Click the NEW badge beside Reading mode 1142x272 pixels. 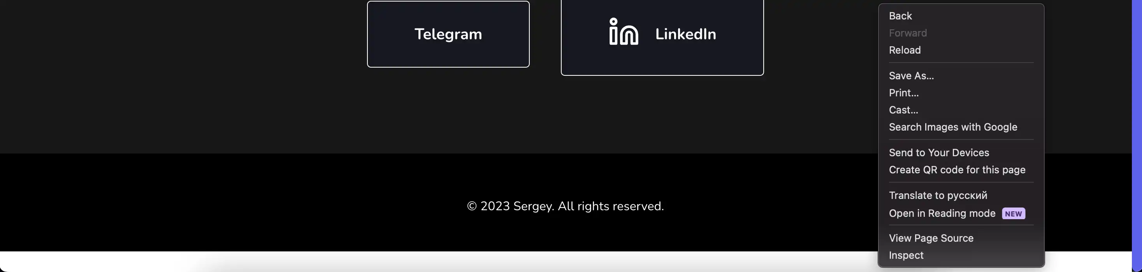pos(1013,214)
